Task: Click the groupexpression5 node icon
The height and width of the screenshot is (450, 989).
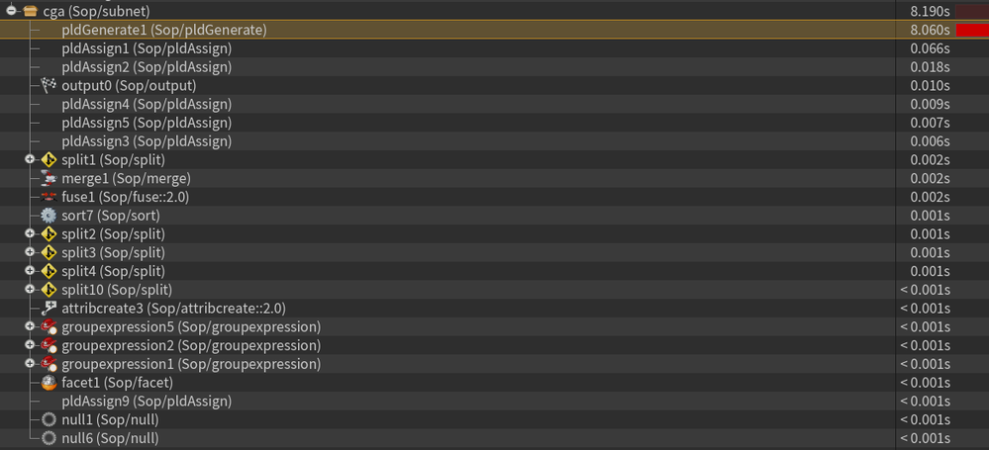Action: [49, 327]
